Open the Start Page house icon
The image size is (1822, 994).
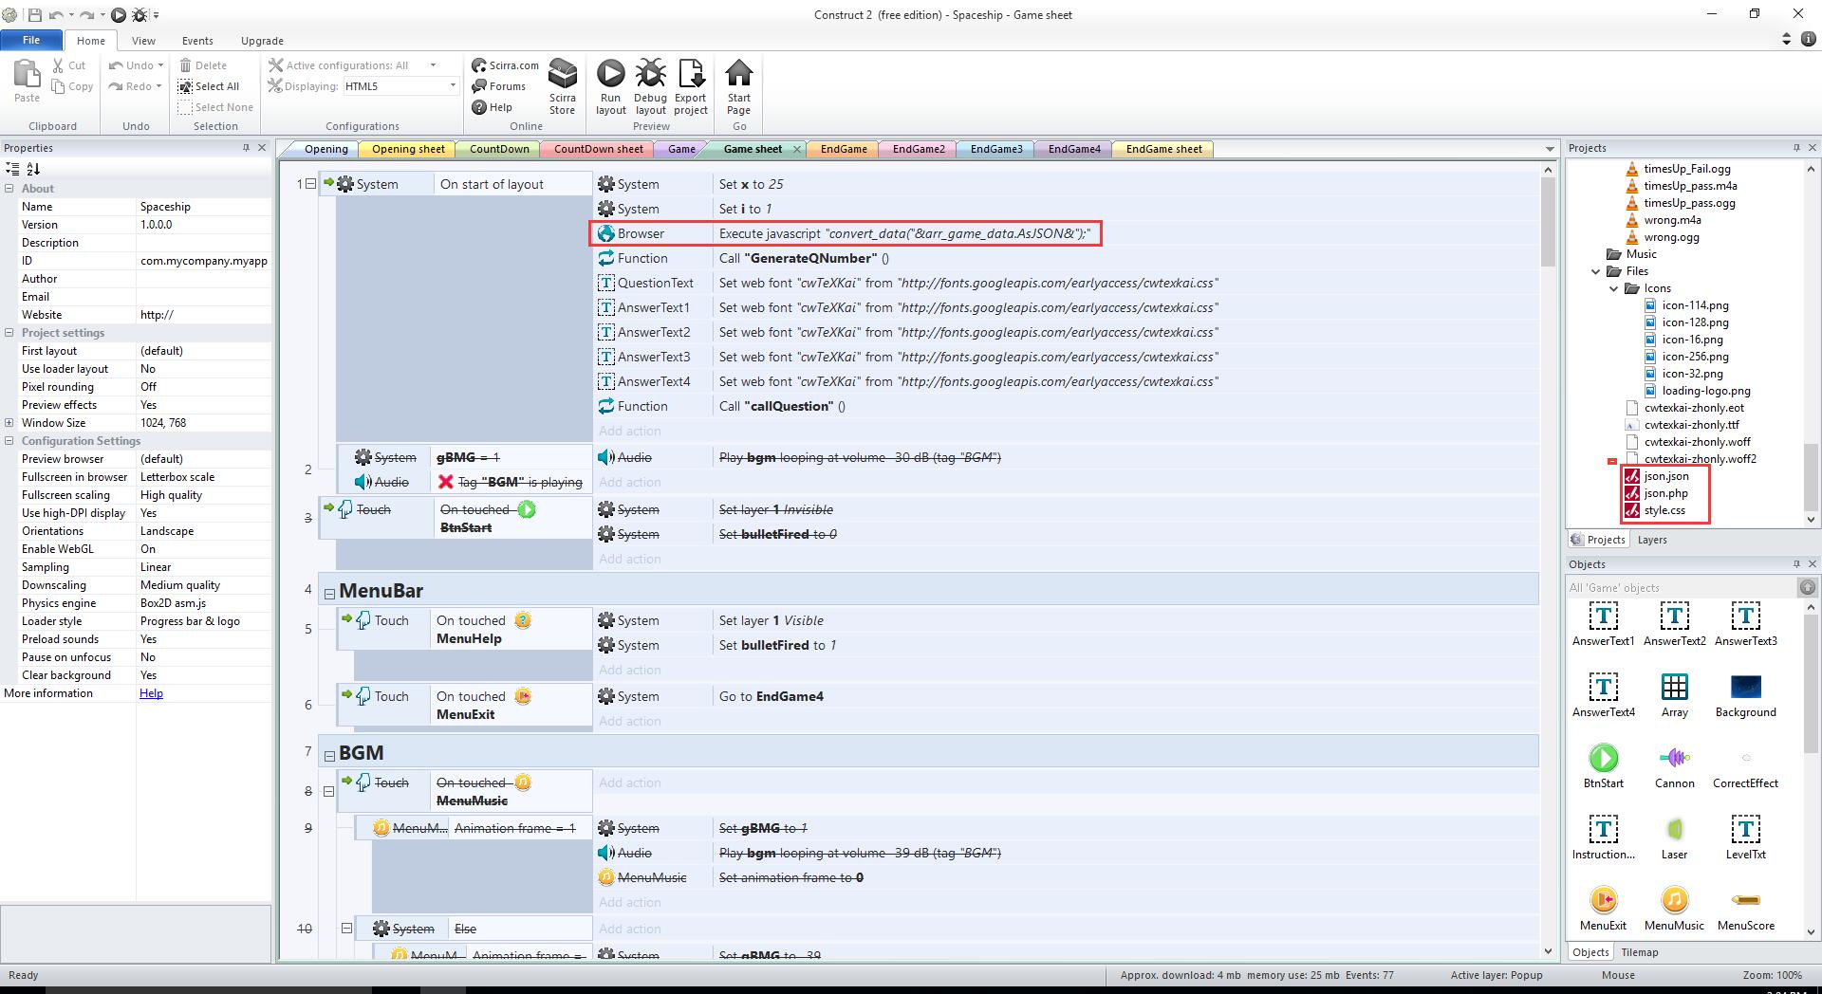tap(739, 73)
